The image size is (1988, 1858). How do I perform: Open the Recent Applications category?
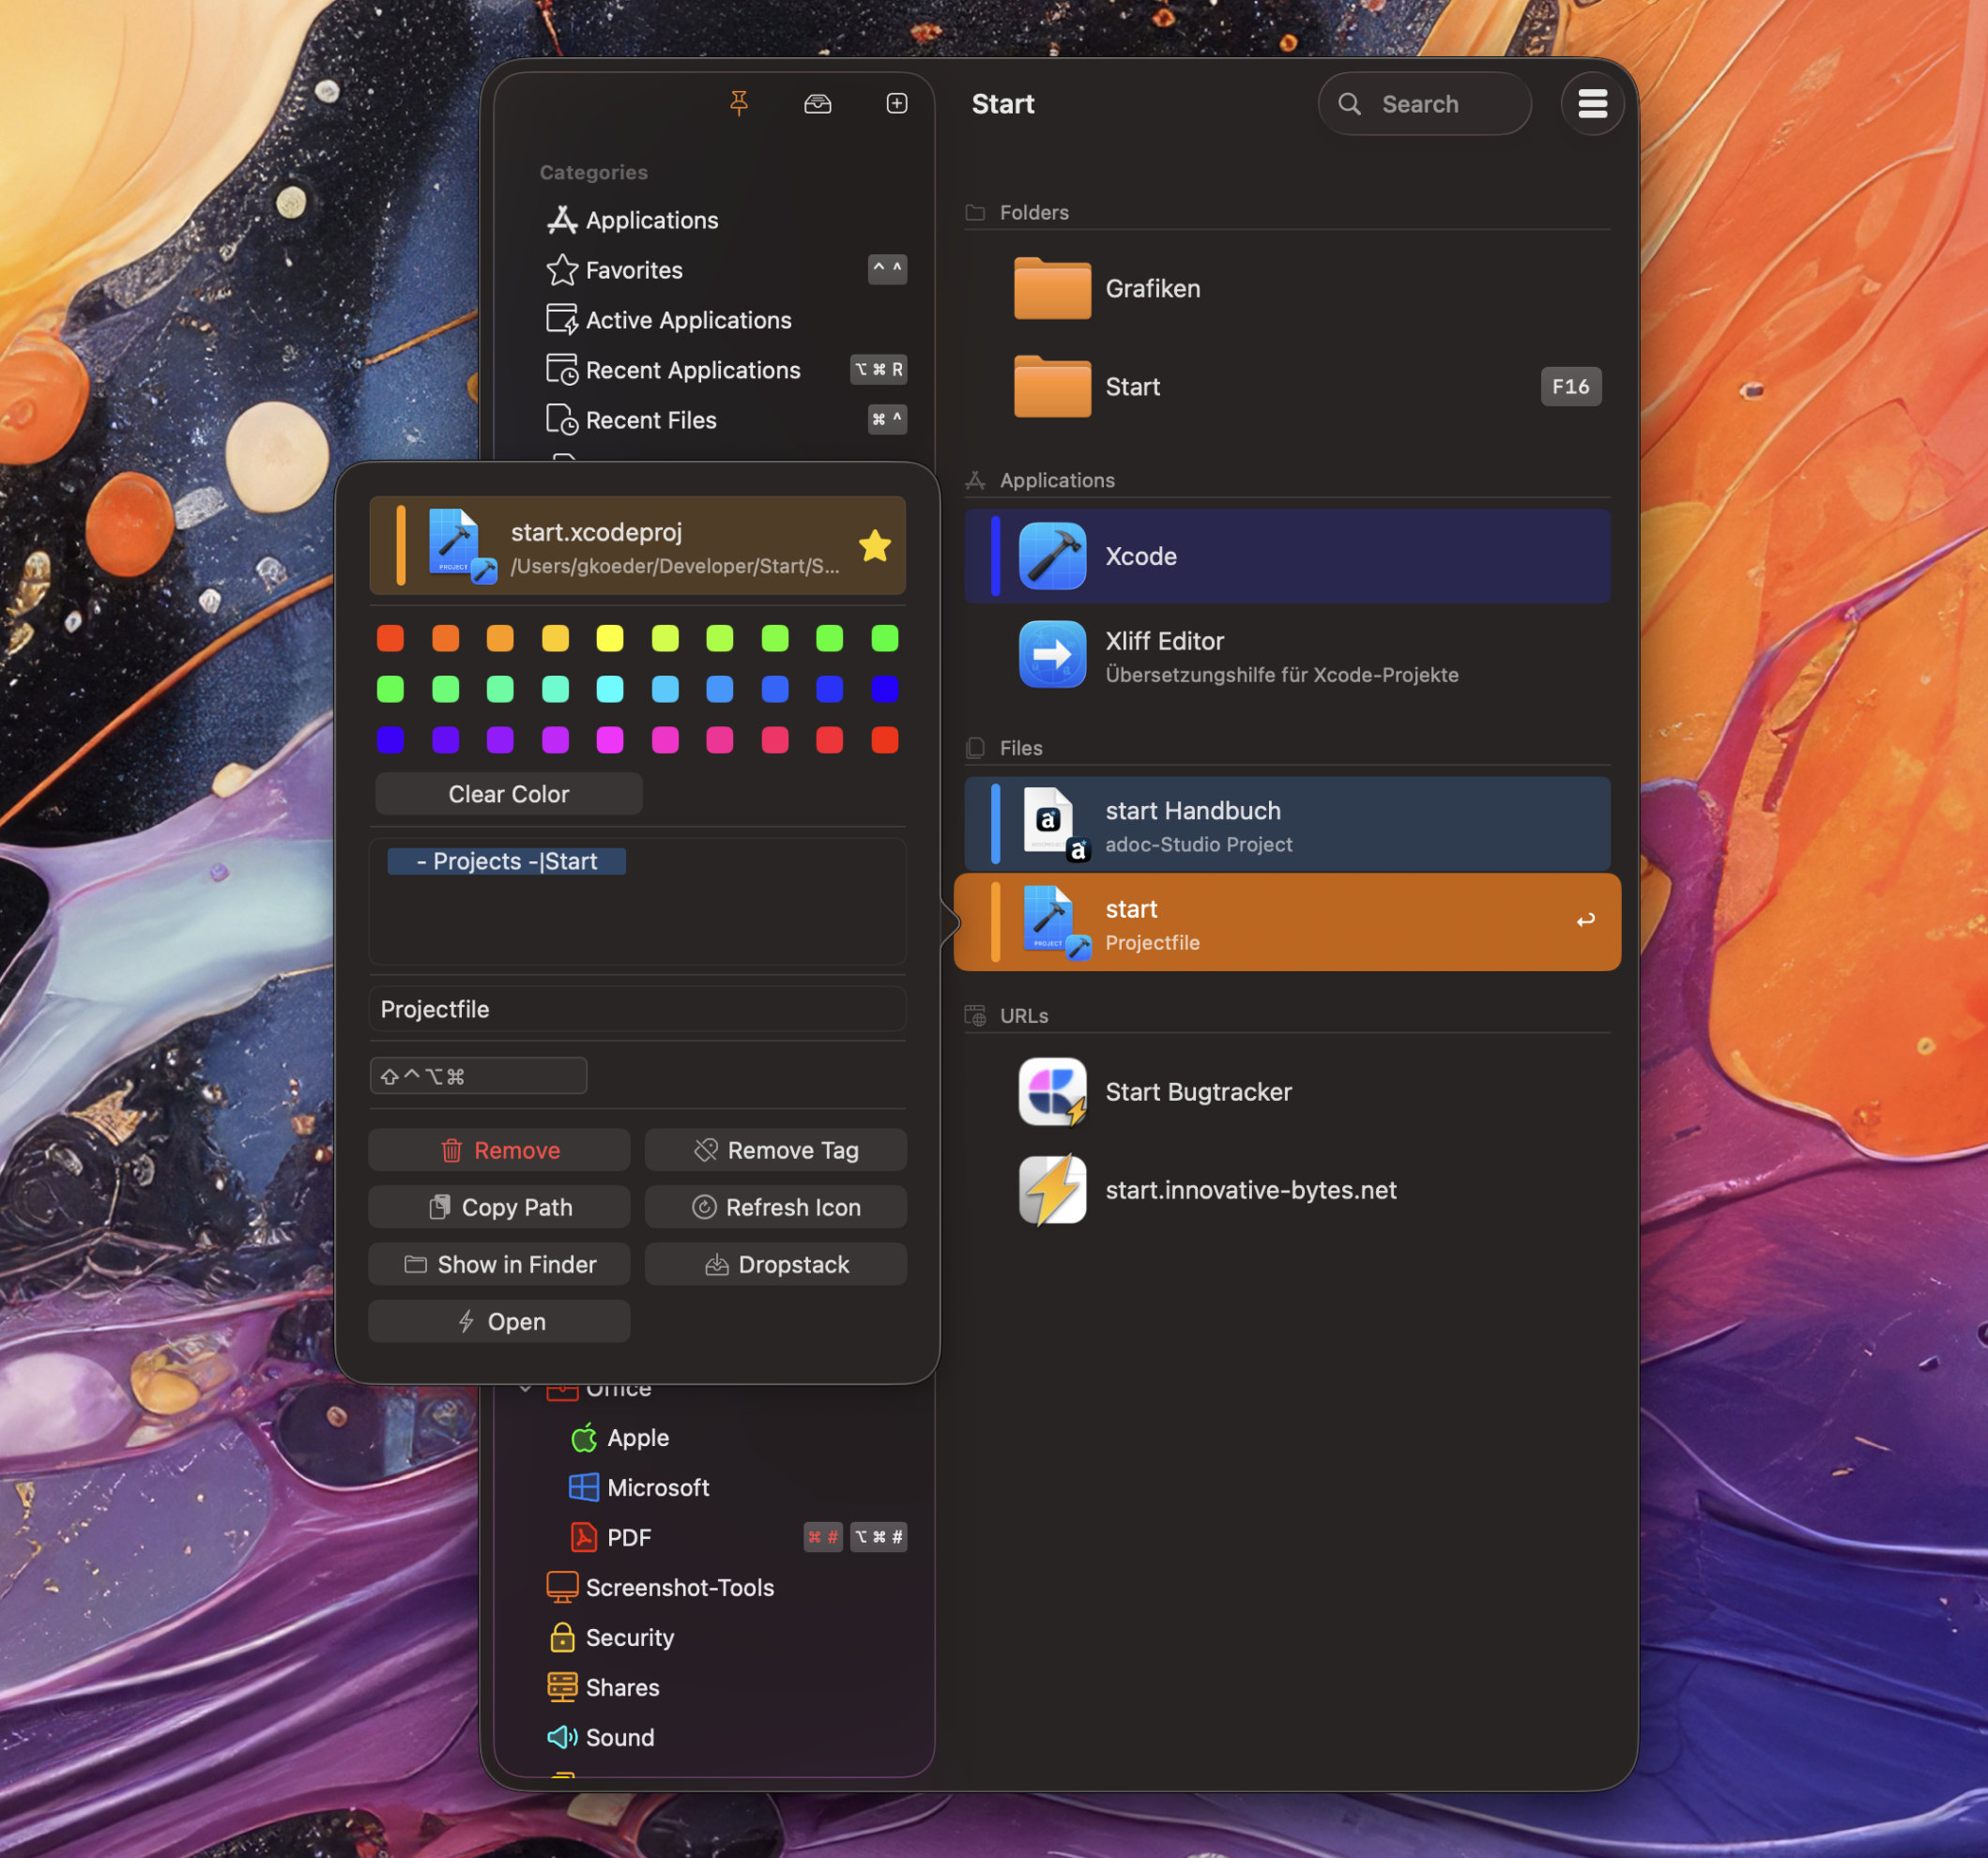coord(692,370)
